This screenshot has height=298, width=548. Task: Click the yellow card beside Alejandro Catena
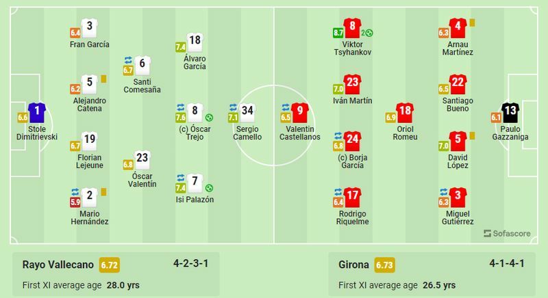pyautogui.click(x=103, y=79)
